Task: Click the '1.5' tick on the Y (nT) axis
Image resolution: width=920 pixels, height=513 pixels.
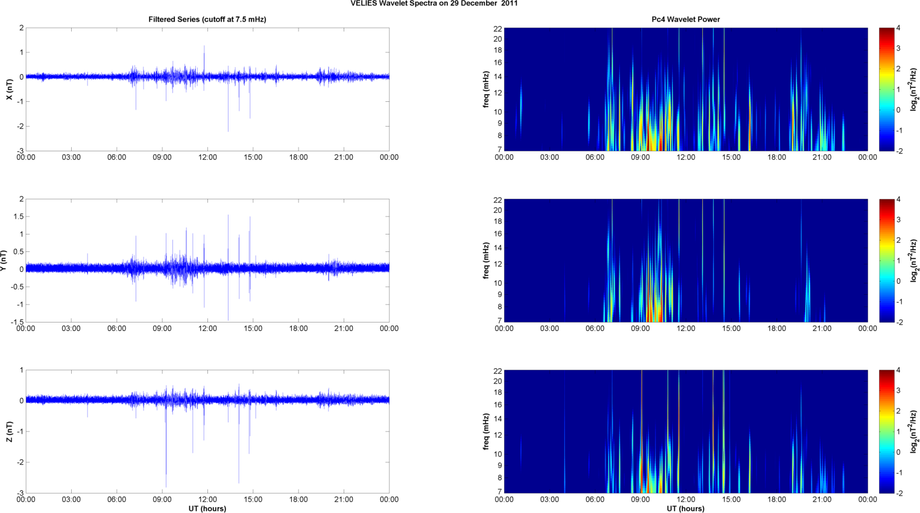Action: pyautogui.click(x=19, y=216)
